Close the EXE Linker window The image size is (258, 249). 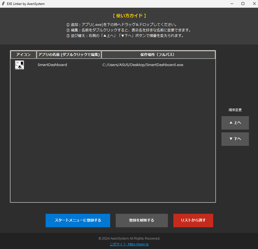(254, 4)
